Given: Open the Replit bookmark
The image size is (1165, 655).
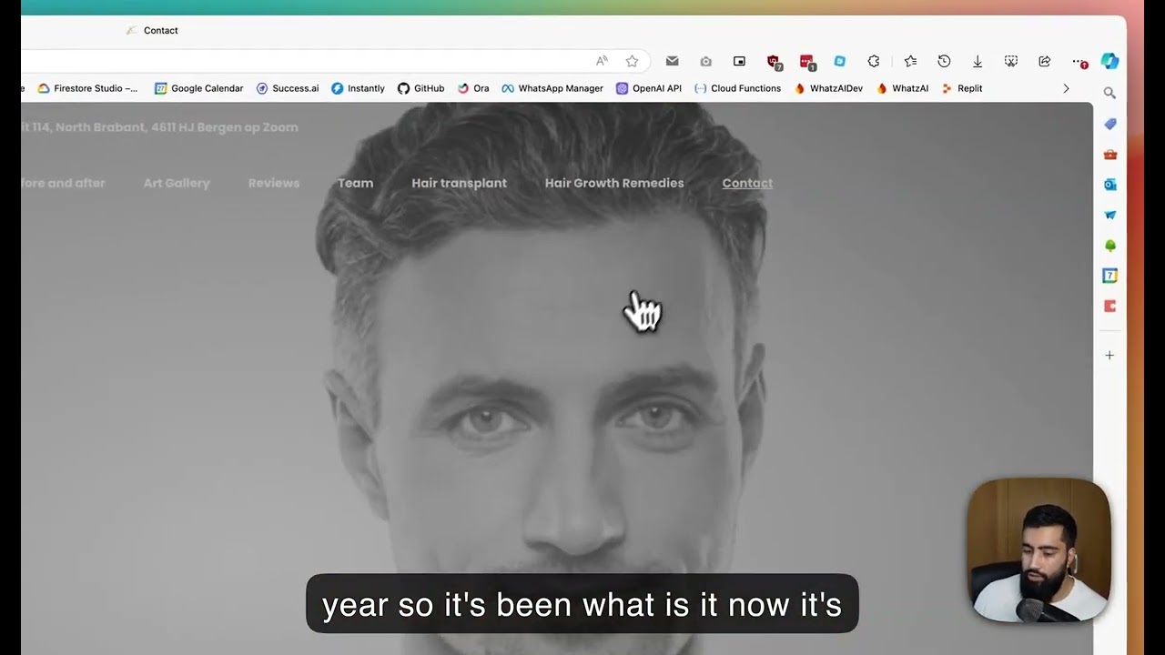Looking at the screenshot, I should coord(962,88).
